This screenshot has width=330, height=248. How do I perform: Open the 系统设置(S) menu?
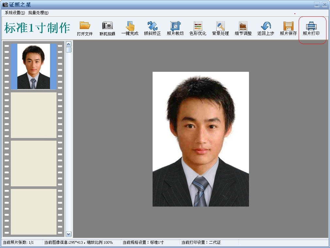click(x=15, y=13)
